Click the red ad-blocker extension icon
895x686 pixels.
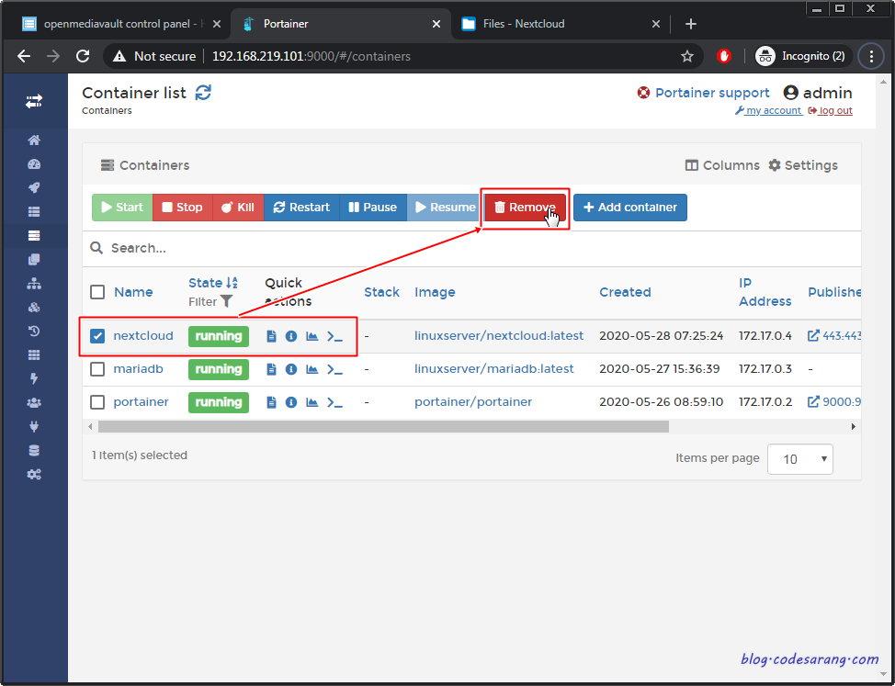724,56
